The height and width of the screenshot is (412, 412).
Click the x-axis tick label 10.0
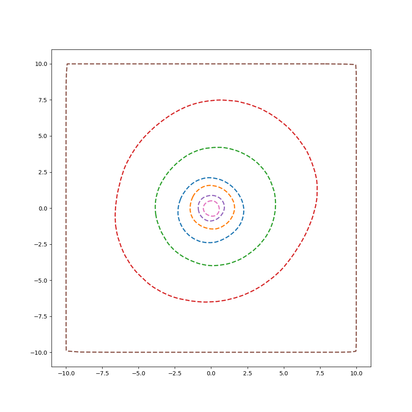[x=356, y=373]
